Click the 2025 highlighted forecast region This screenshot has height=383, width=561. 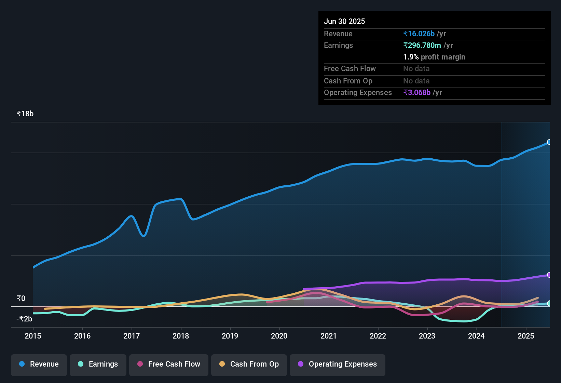(x=525, y=222)
